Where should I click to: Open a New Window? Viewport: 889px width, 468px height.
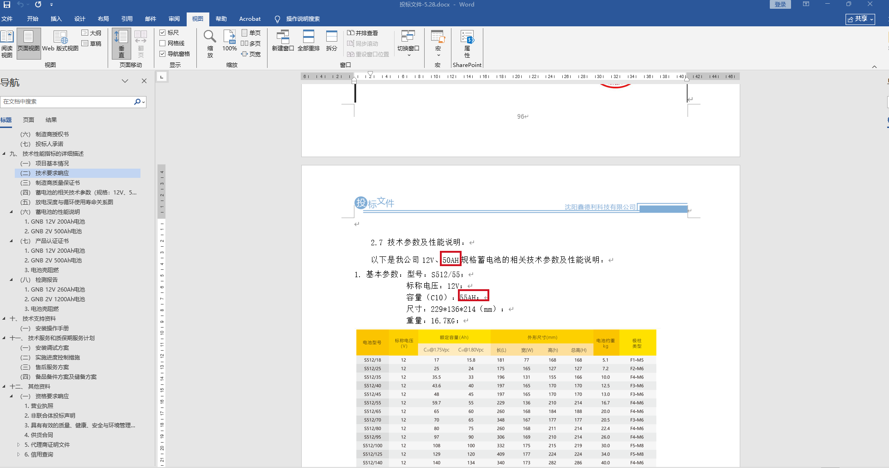click(x=283, y=41)
